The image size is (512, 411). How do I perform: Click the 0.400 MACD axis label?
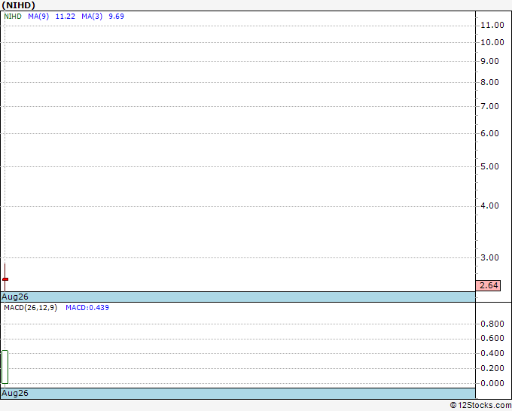(492, 353)
